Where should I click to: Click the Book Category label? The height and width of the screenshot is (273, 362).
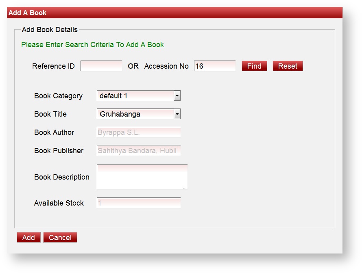(58, 96)
